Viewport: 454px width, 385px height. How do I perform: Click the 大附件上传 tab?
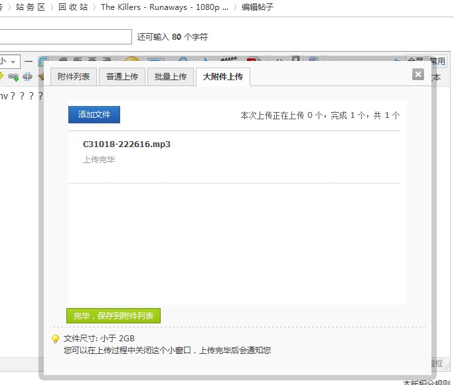(x=222, y=77)
